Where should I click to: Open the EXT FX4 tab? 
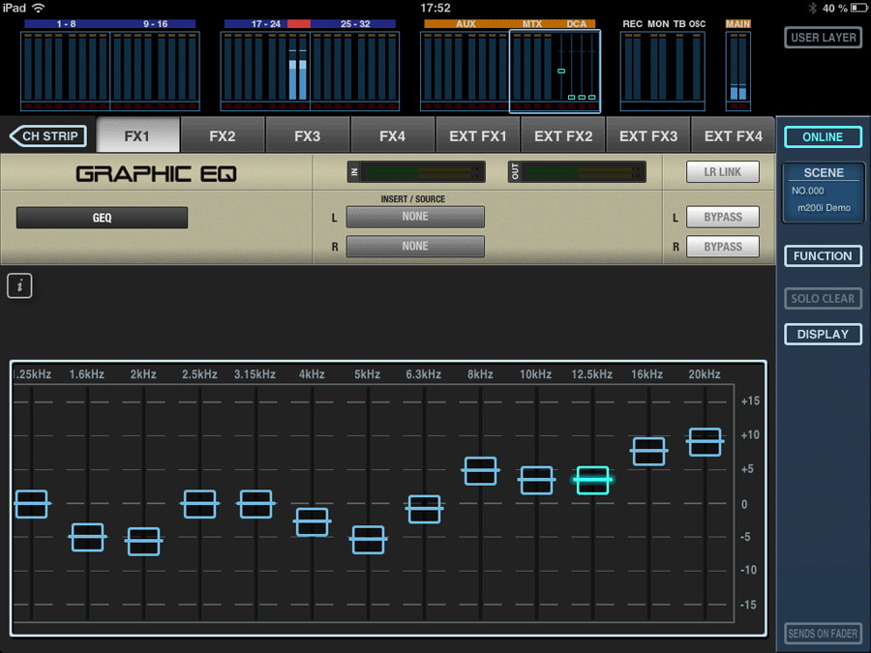coord(734,136)
